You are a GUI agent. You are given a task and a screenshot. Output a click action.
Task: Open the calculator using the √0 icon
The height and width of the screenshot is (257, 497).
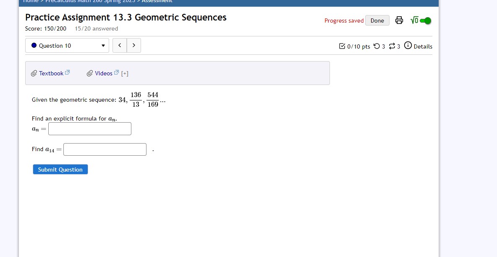[415, 20]
